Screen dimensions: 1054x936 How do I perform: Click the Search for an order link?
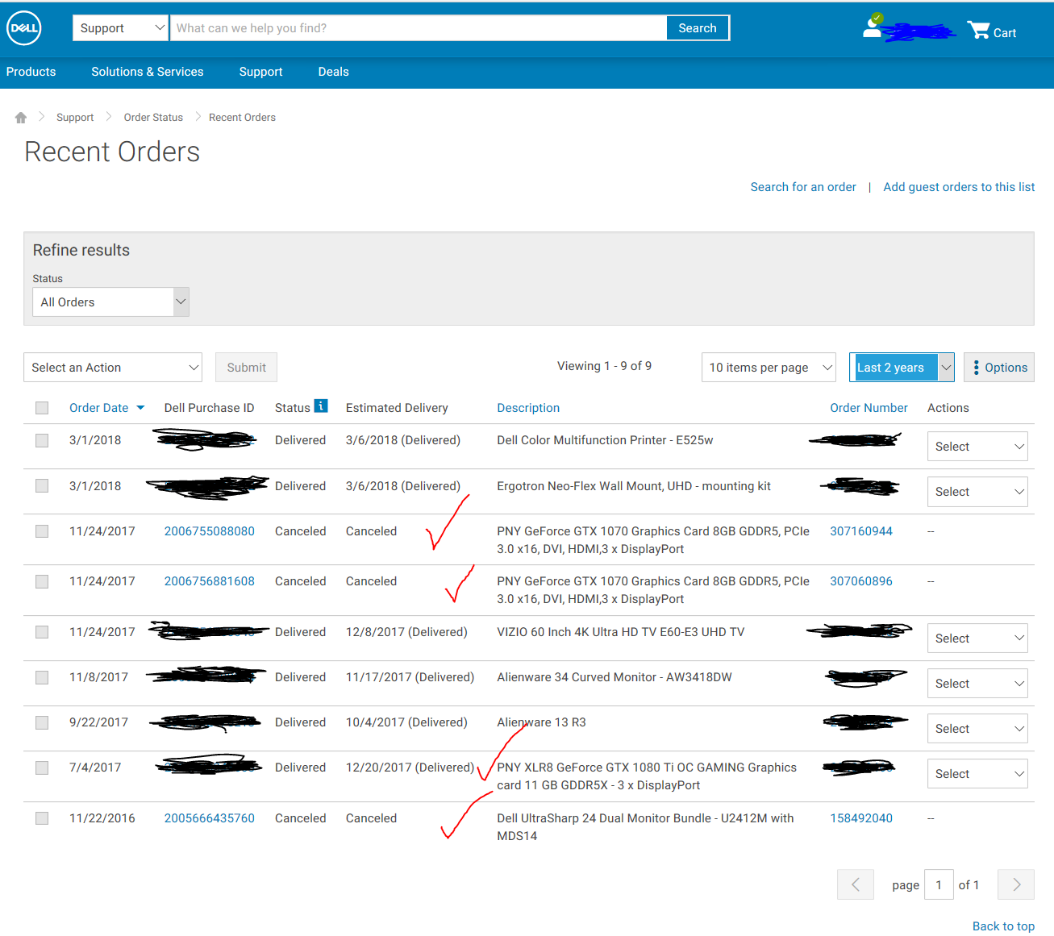(x=802, y=187)
